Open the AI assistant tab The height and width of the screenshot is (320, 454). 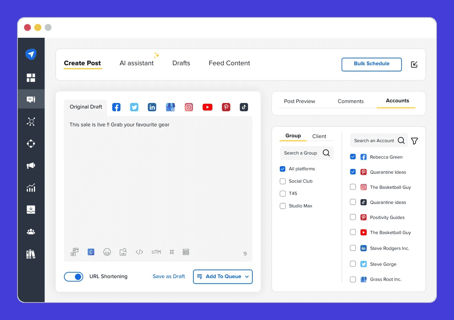pos(136,63)
